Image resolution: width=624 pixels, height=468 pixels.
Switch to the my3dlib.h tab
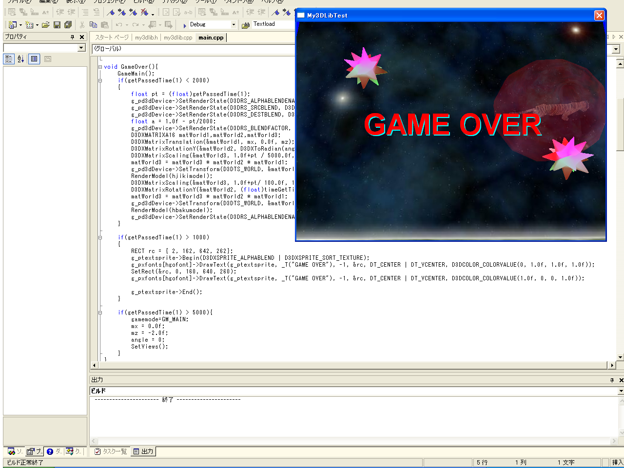click(146, 38)
